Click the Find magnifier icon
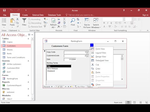Screen dimensions: 150x112 pos(73,21)
